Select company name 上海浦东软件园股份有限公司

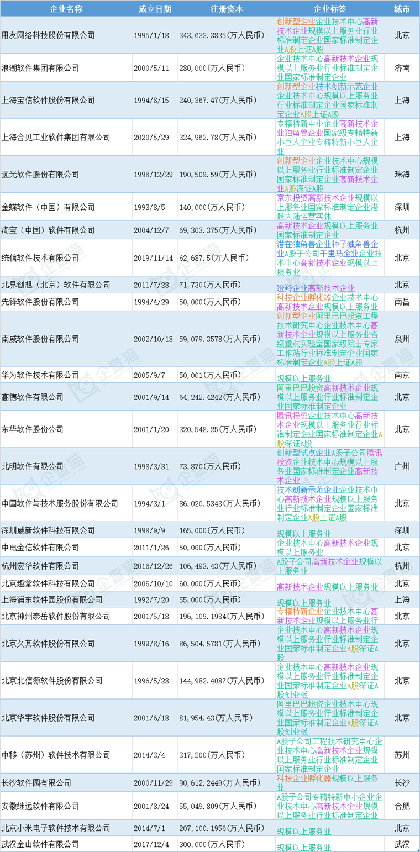[x=52, y=599]
